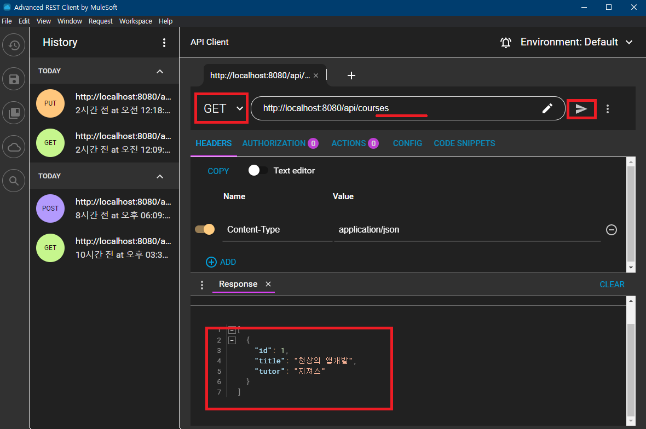Screen dimensions: 646x429
Task: Open the File menu
Action: [7, 21]
